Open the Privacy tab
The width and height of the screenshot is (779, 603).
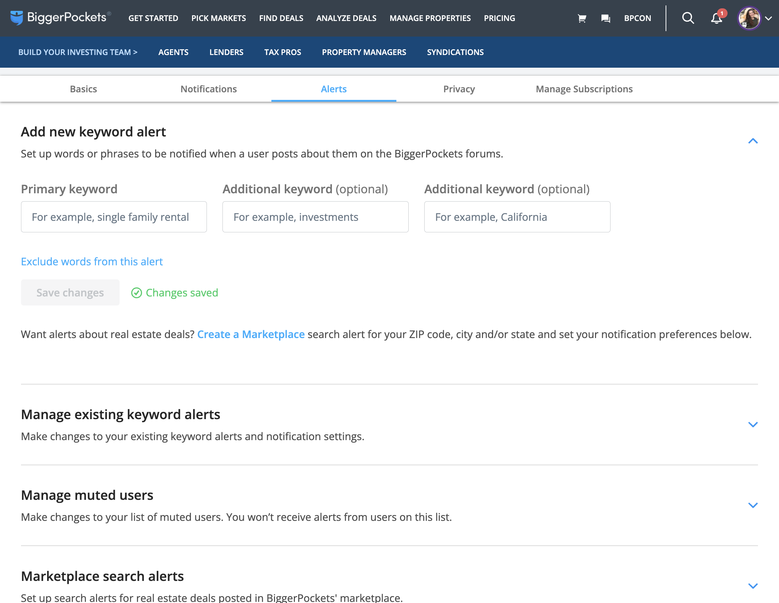coord(459,89)
